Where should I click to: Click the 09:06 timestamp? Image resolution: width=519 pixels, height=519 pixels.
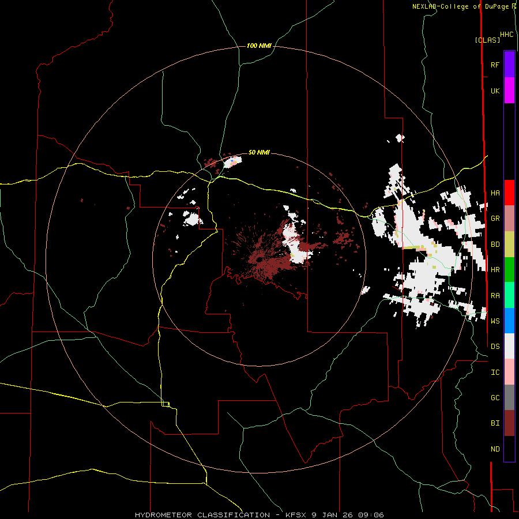[371, 515]
